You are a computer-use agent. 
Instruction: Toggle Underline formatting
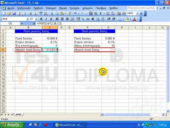(x=51, y=19)
